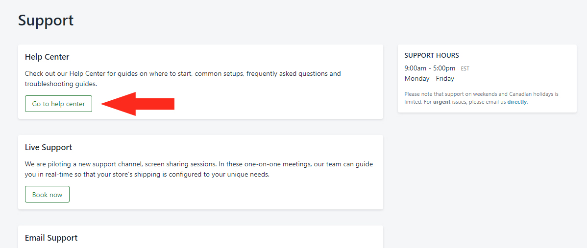Click the red arrow graphic
This screenshot has height=248, width=587.
click(x=138, y=104)
